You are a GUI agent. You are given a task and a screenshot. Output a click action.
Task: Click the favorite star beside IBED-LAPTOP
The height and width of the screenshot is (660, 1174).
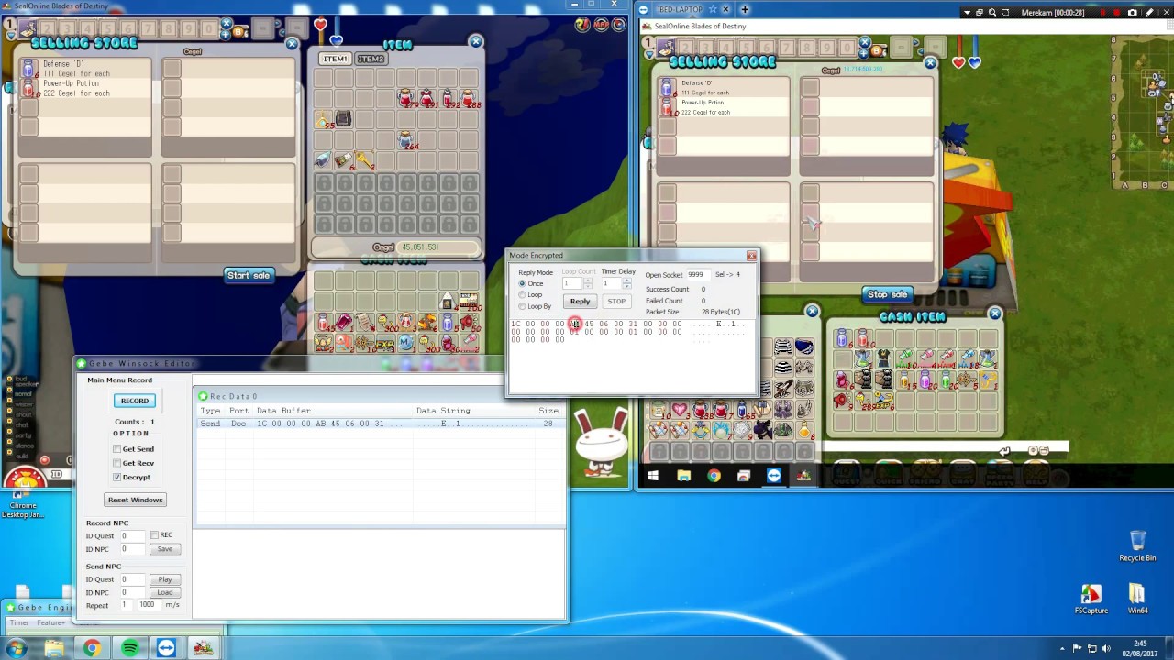tap(713, 9)
